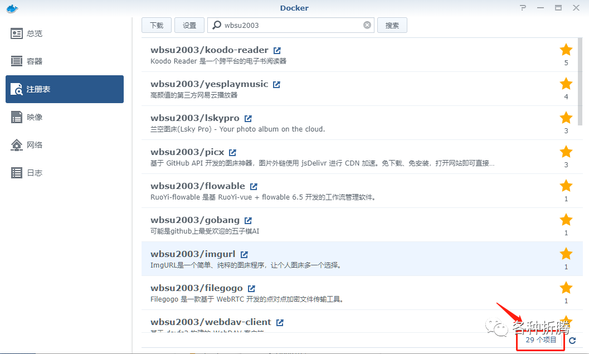Refresh the registry results list

tap(572, 341)
